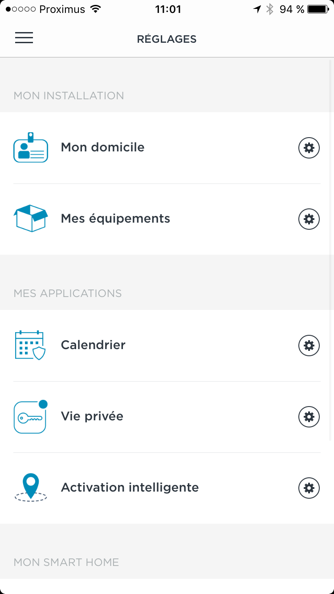Open the Calendrier label
The image size is (334, 594).
click(93, 345)
